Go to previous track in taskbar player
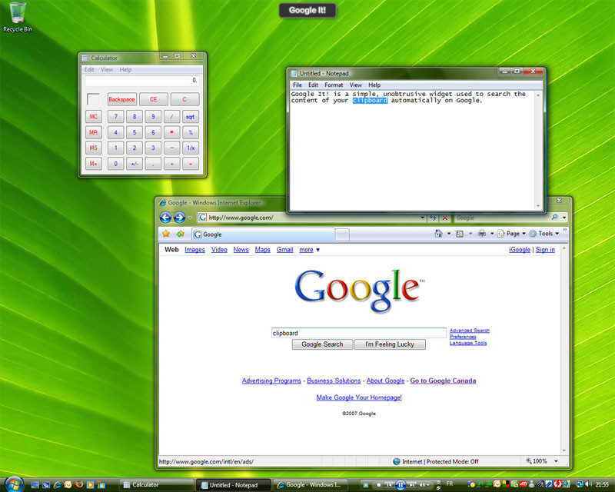Image resolution: width=615 pixels, height=492 pixels. (x=390, y=485)
